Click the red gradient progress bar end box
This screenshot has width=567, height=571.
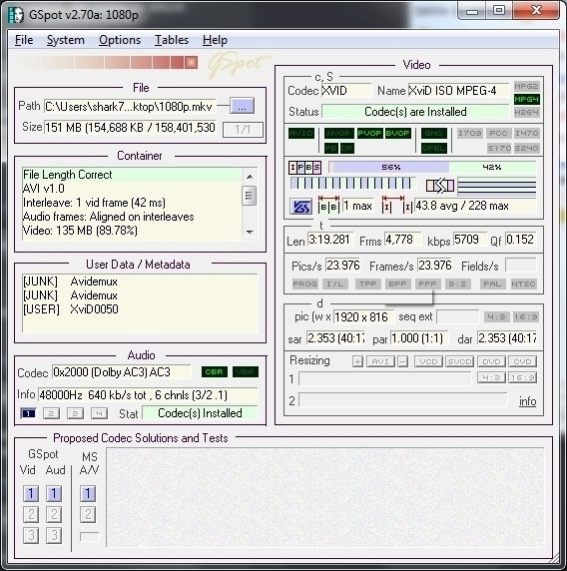[191, 62]
